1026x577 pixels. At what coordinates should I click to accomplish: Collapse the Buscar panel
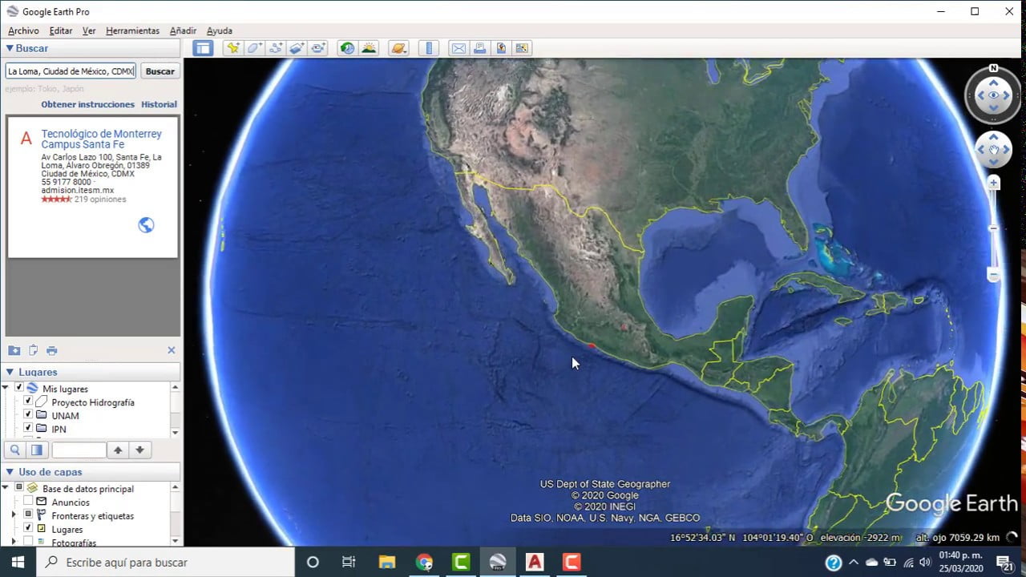(10, 48)
